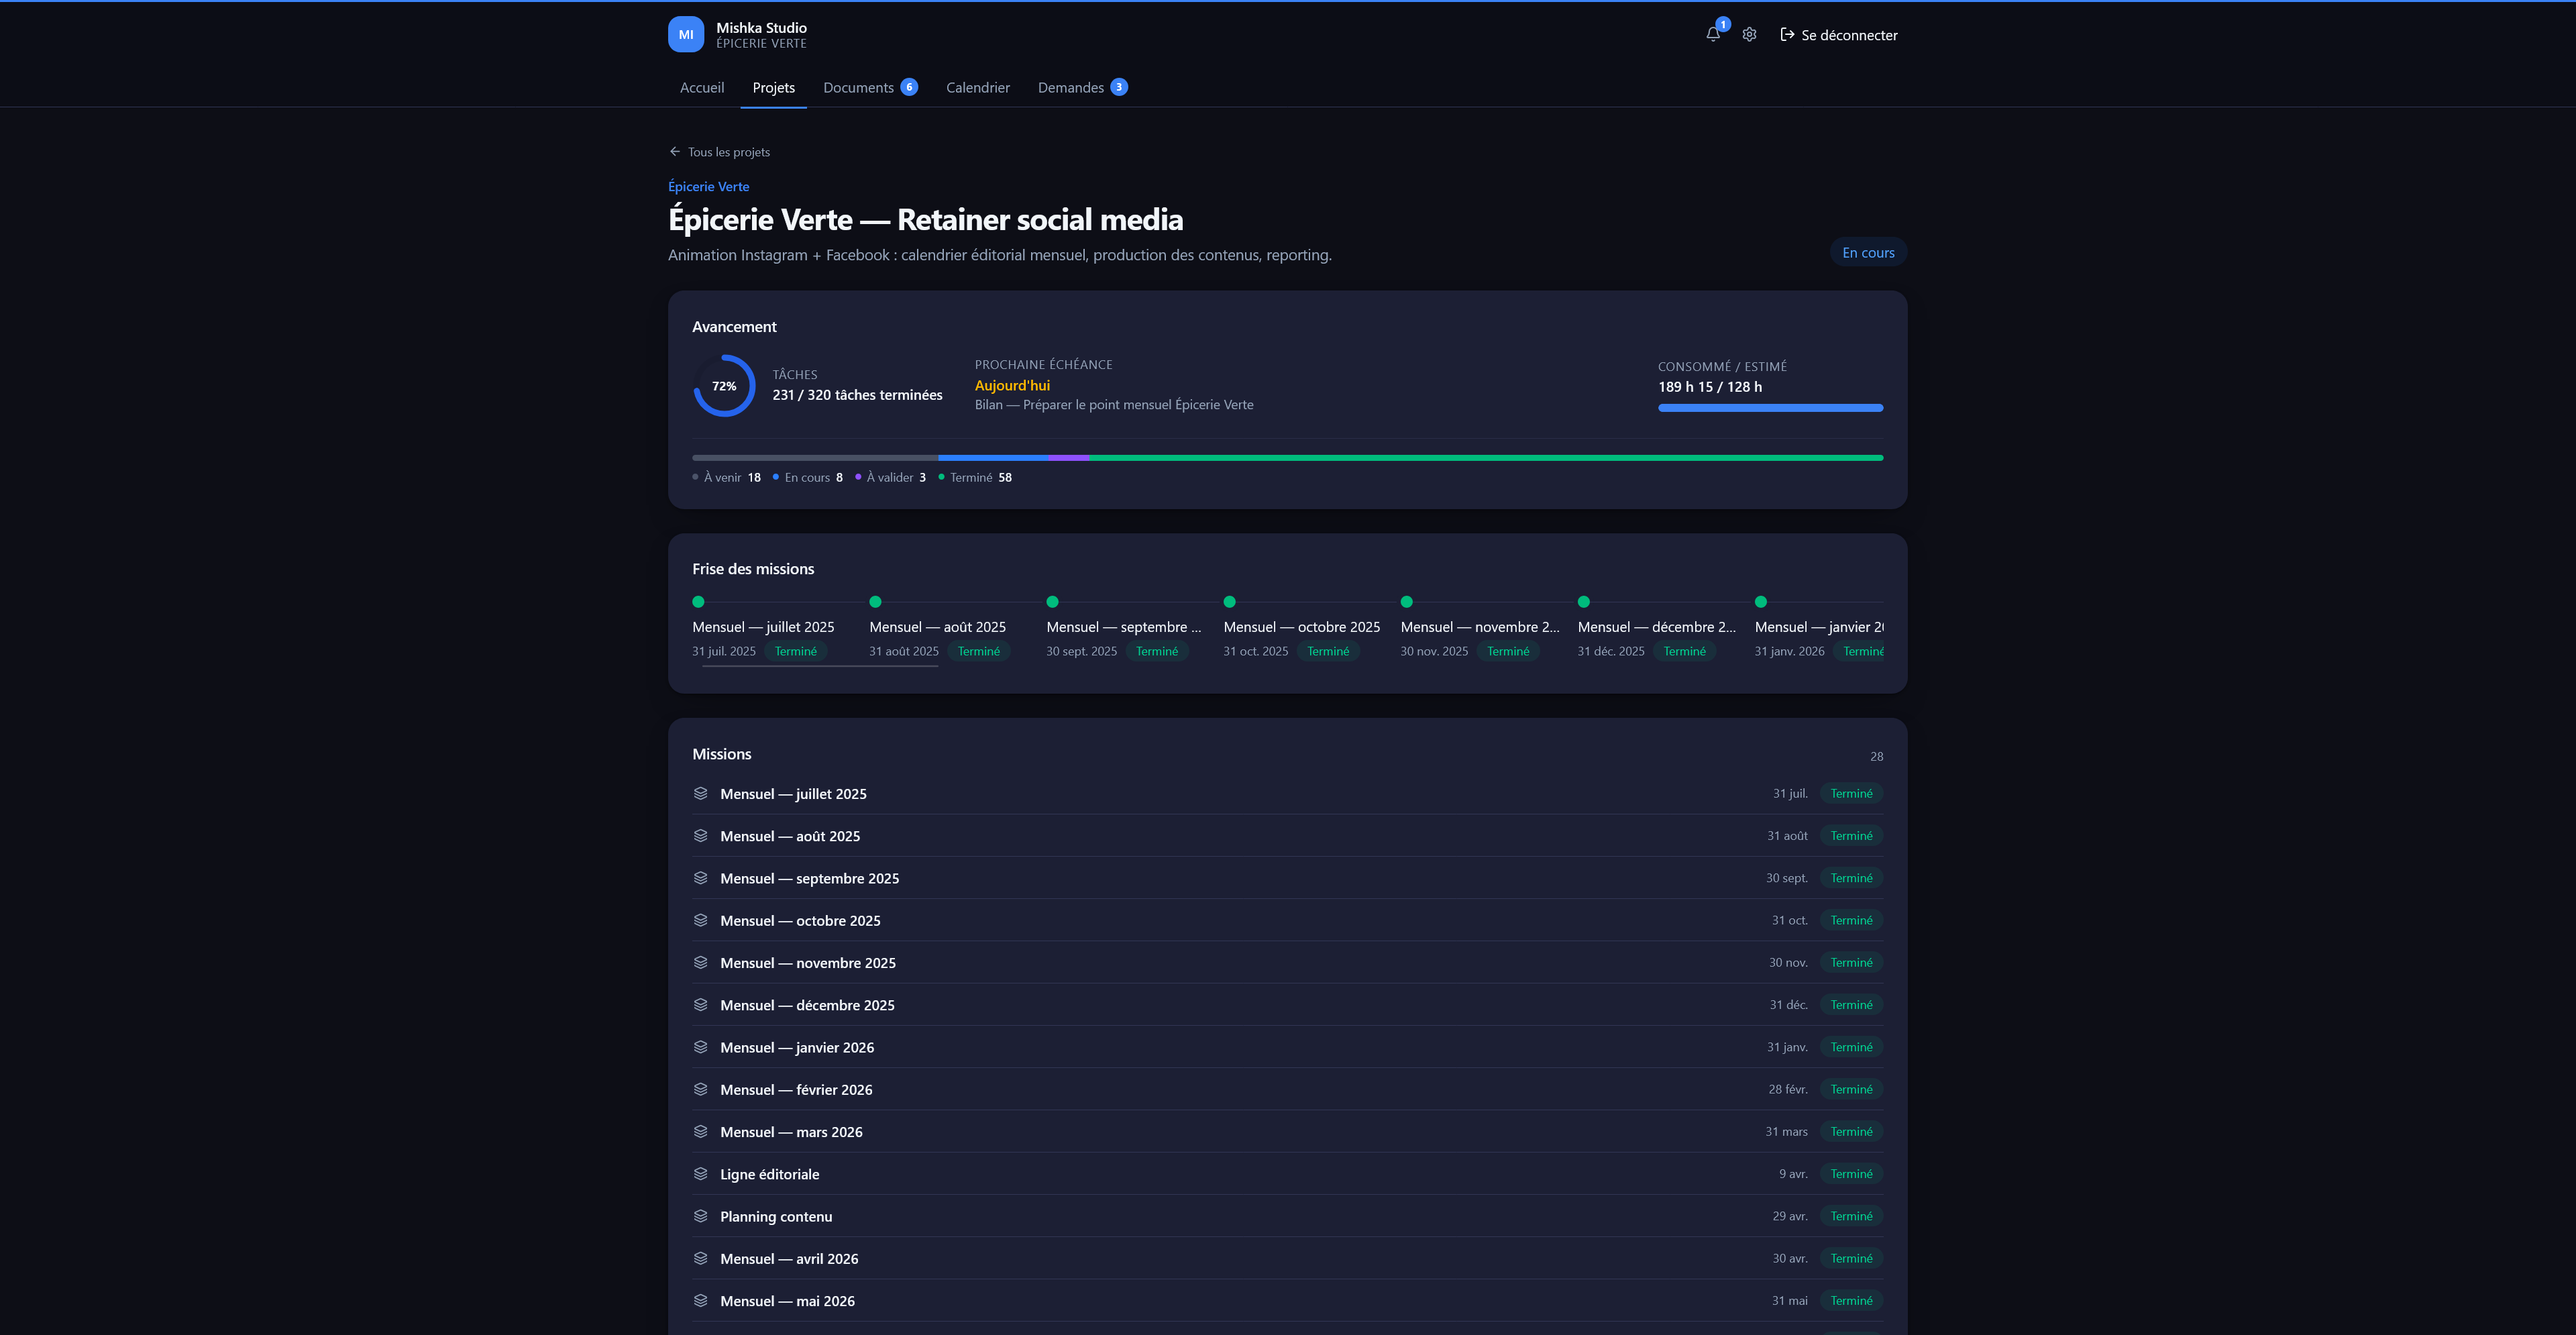
Task: Select octobre 2025 timeline dot
Action: 1230,602
